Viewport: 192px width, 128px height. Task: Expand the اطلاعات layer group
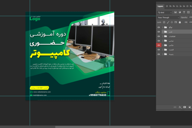162,36
